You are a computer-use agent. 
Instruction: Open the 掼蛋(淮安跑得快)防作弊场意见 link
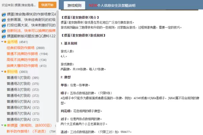click(x=31, y=14)
